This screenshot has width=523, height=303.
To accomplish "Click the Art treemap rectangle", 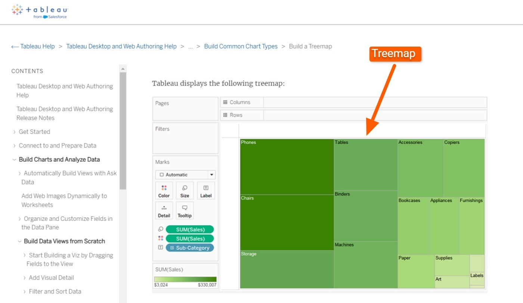I will [x=452, y=282].
